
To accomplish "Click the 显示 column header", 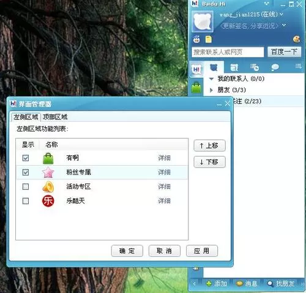I will point(28,144).
